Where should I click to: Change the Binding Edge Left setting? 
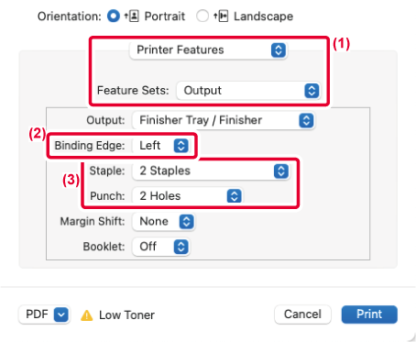(161, 146)
